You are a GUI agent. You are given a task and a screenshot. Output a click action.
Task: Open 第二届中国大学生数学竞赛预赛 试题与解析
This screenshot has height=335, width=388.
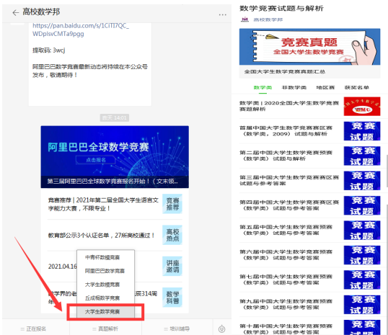click(286, 156)
